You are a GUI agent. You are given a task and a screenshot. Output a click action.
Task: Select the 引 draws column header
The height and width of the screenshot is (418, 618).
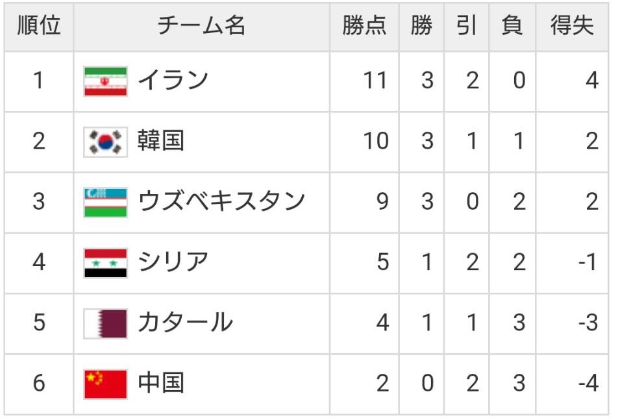click(466, 25)
